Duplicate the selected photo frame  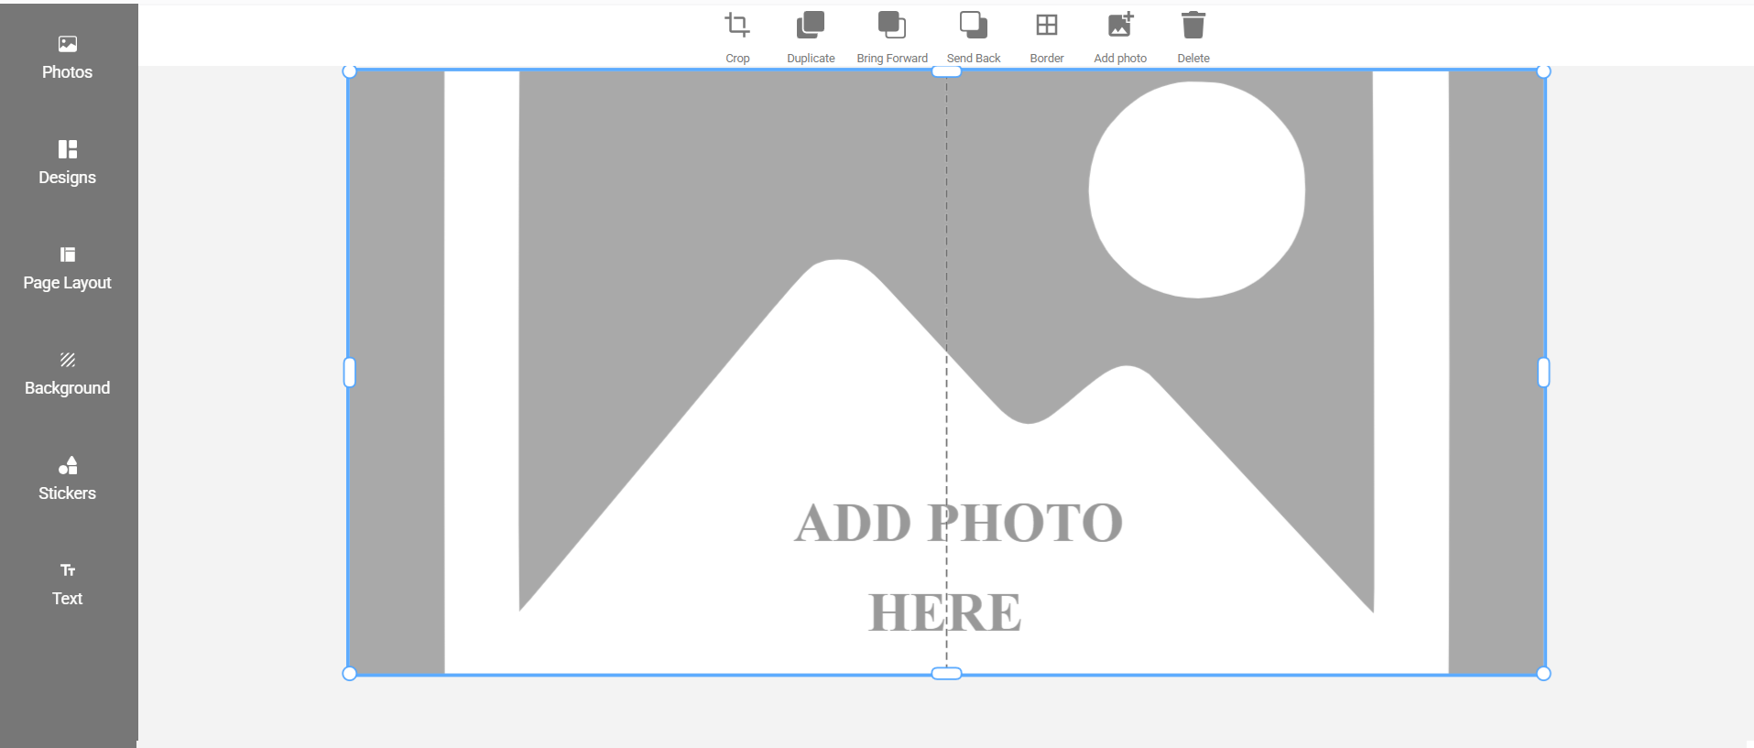pos(811,26)
